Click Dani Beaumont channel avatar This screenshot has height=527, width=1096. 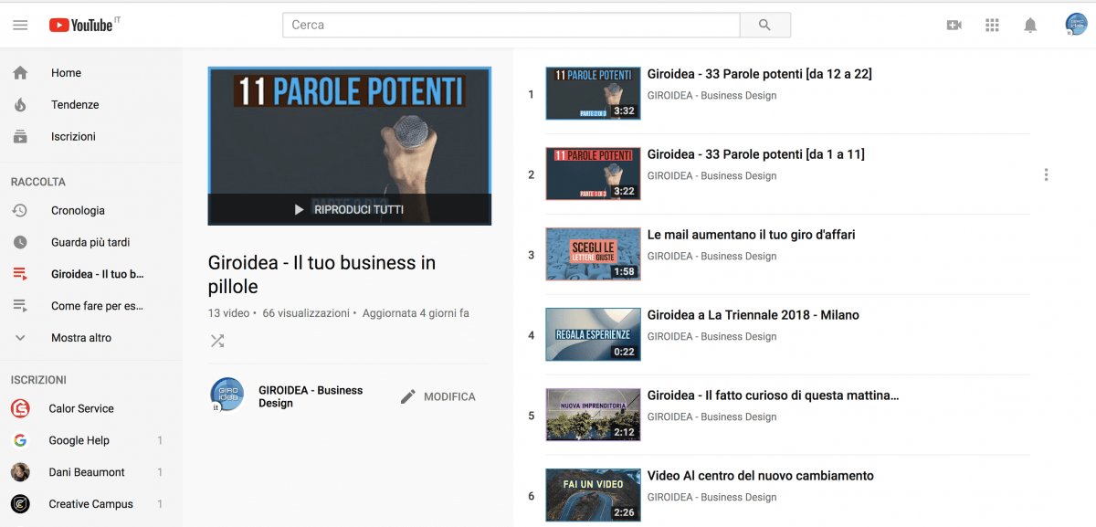click(20, 472)
